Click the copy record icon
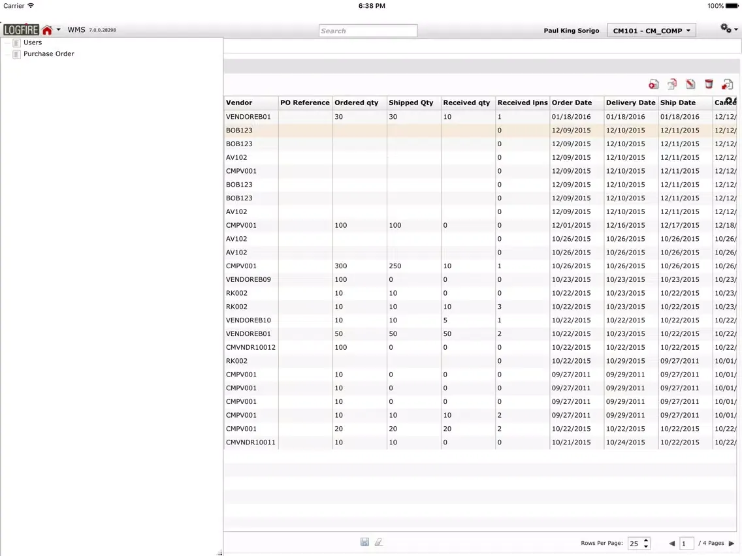This screenshot has height=556, width=742. 672,84
